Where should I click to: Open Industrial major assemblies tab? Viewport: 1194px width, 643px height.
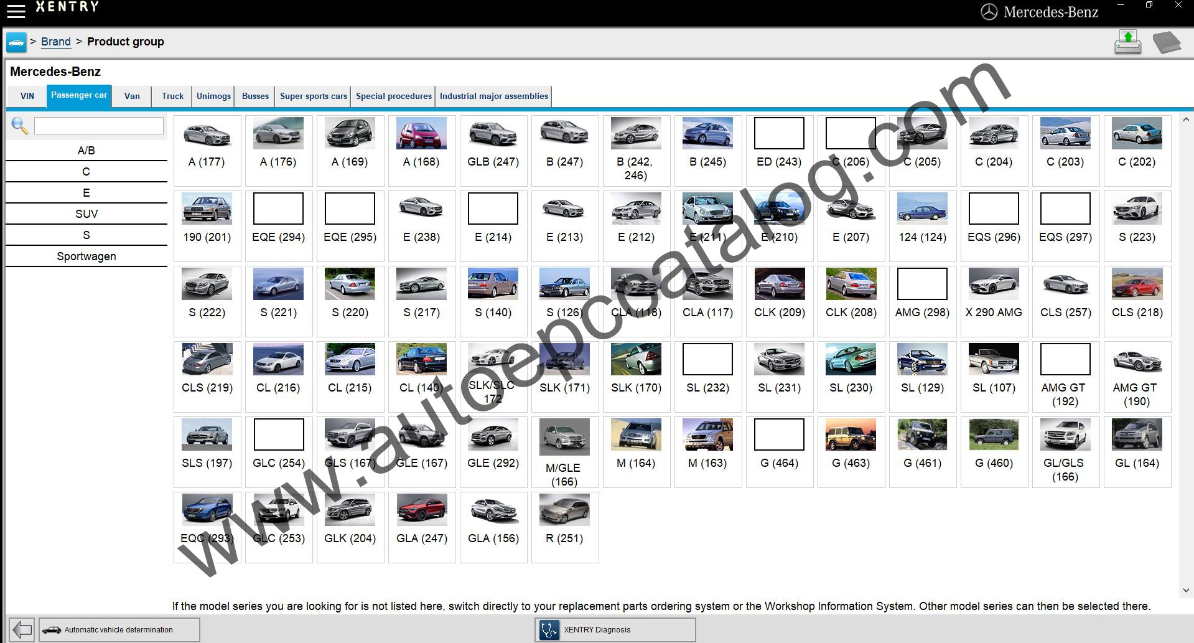[x=493, y=96]
